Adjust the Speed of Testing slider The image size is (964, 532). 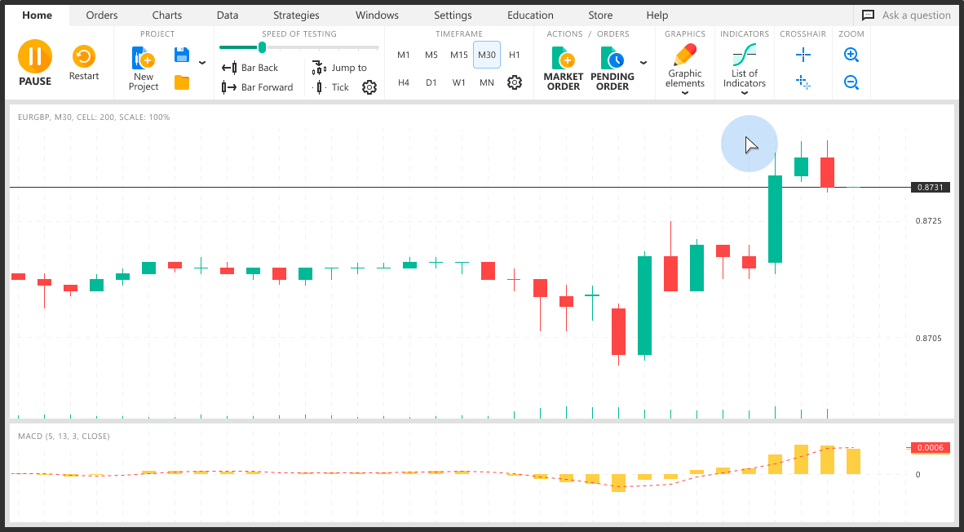[x=261, y=48]
